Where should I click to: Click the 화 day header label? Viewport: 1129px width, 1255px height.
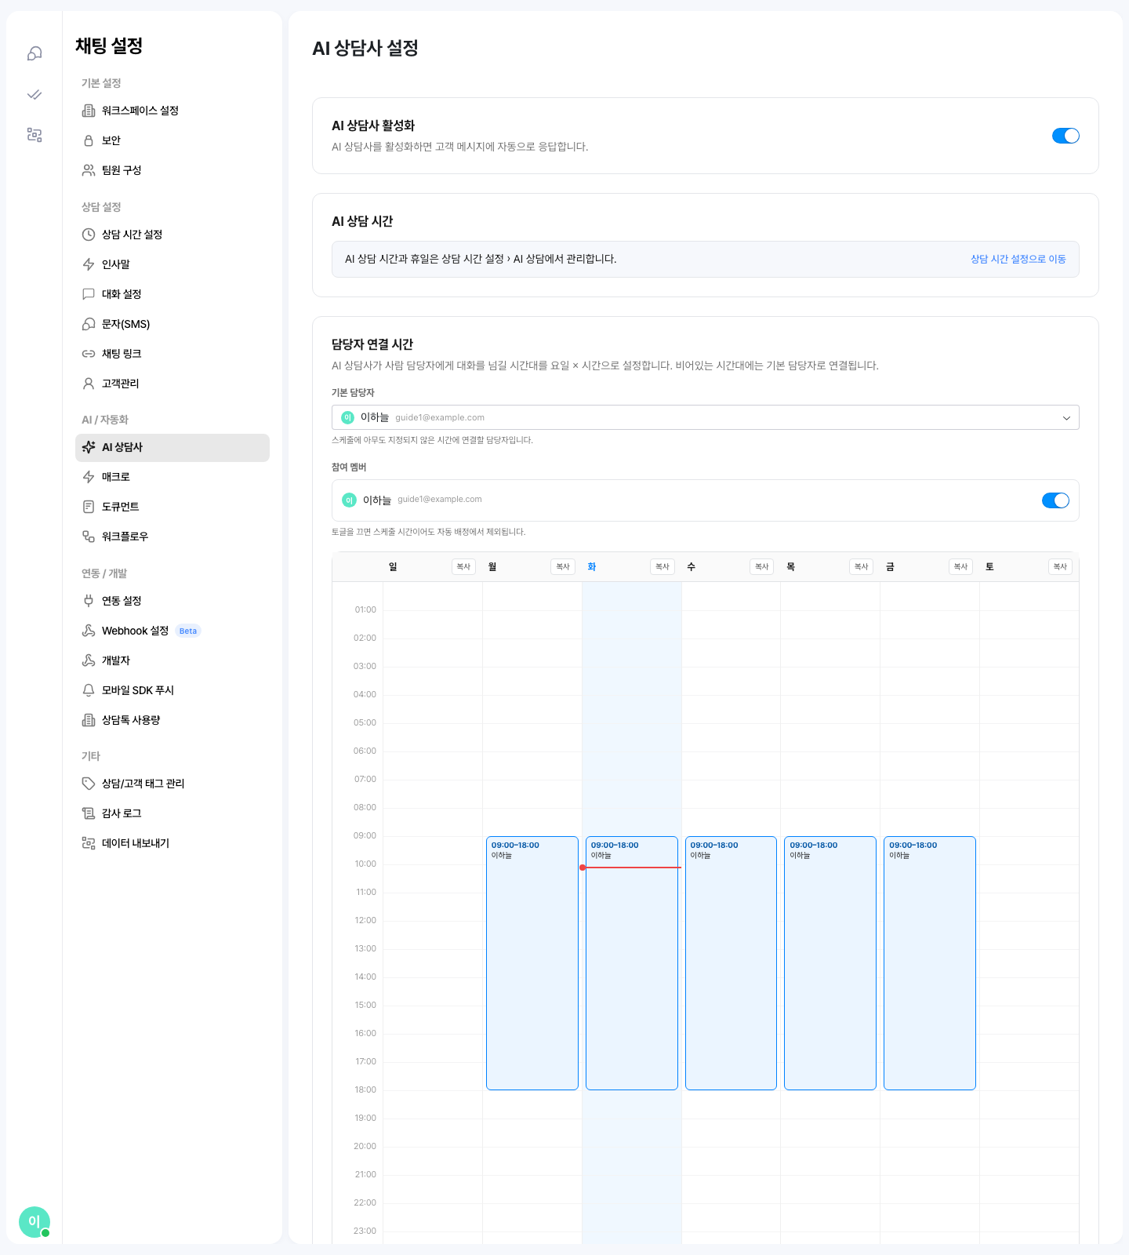pyautogui.click(x=592, y=566)
